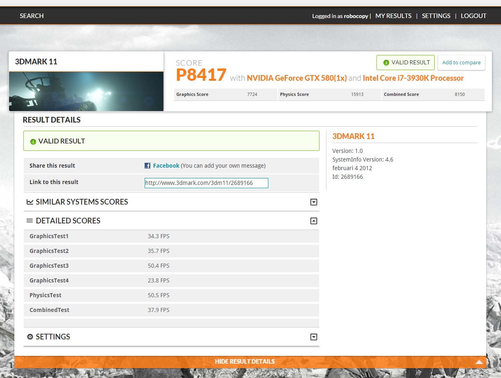Go to MY RESULTS page
The width and height of the screenshot is (501, 378).
click(x=393, y=16)
